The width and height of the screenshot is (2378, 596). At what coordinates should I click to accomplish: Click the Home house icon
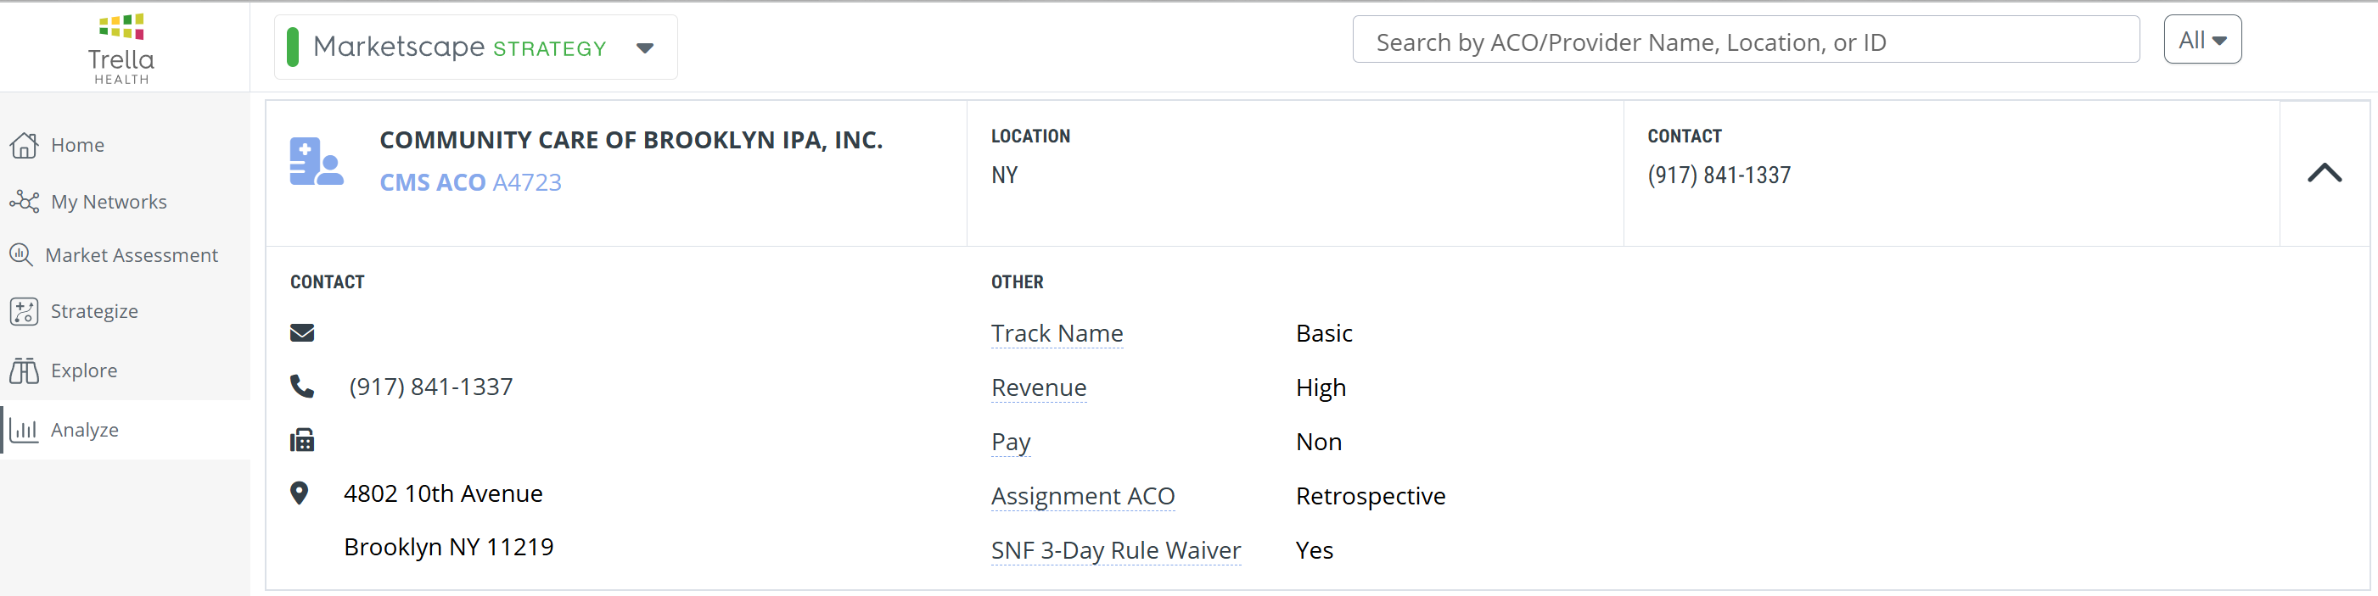coord(24,145)
